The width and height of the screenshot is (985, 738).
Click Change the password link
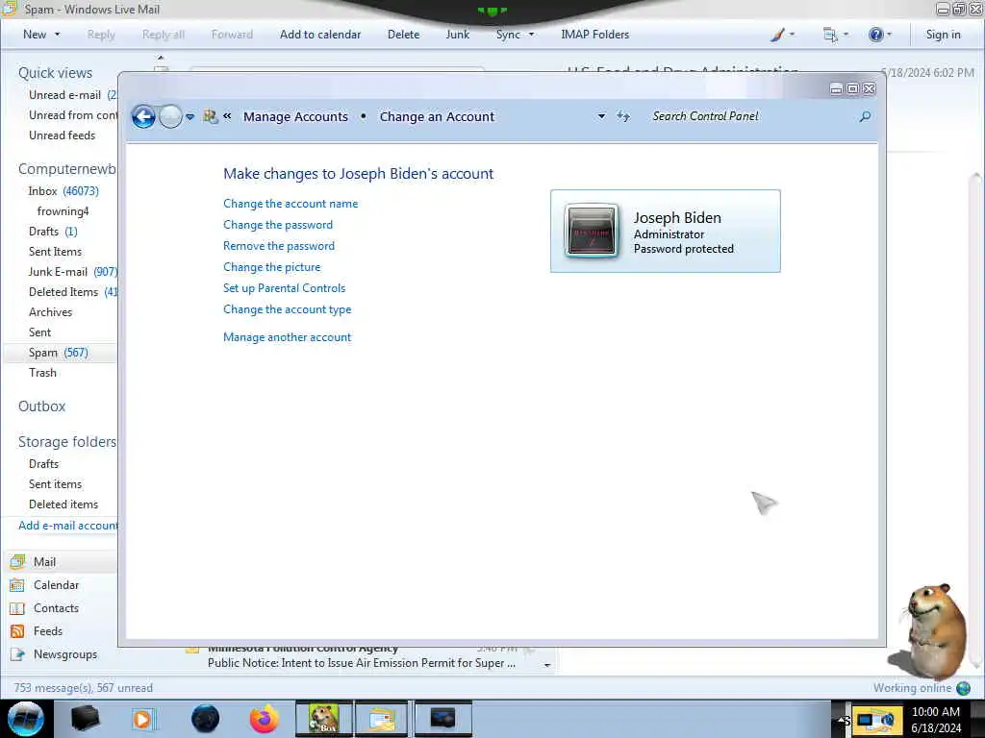click(x=278, y=225)
